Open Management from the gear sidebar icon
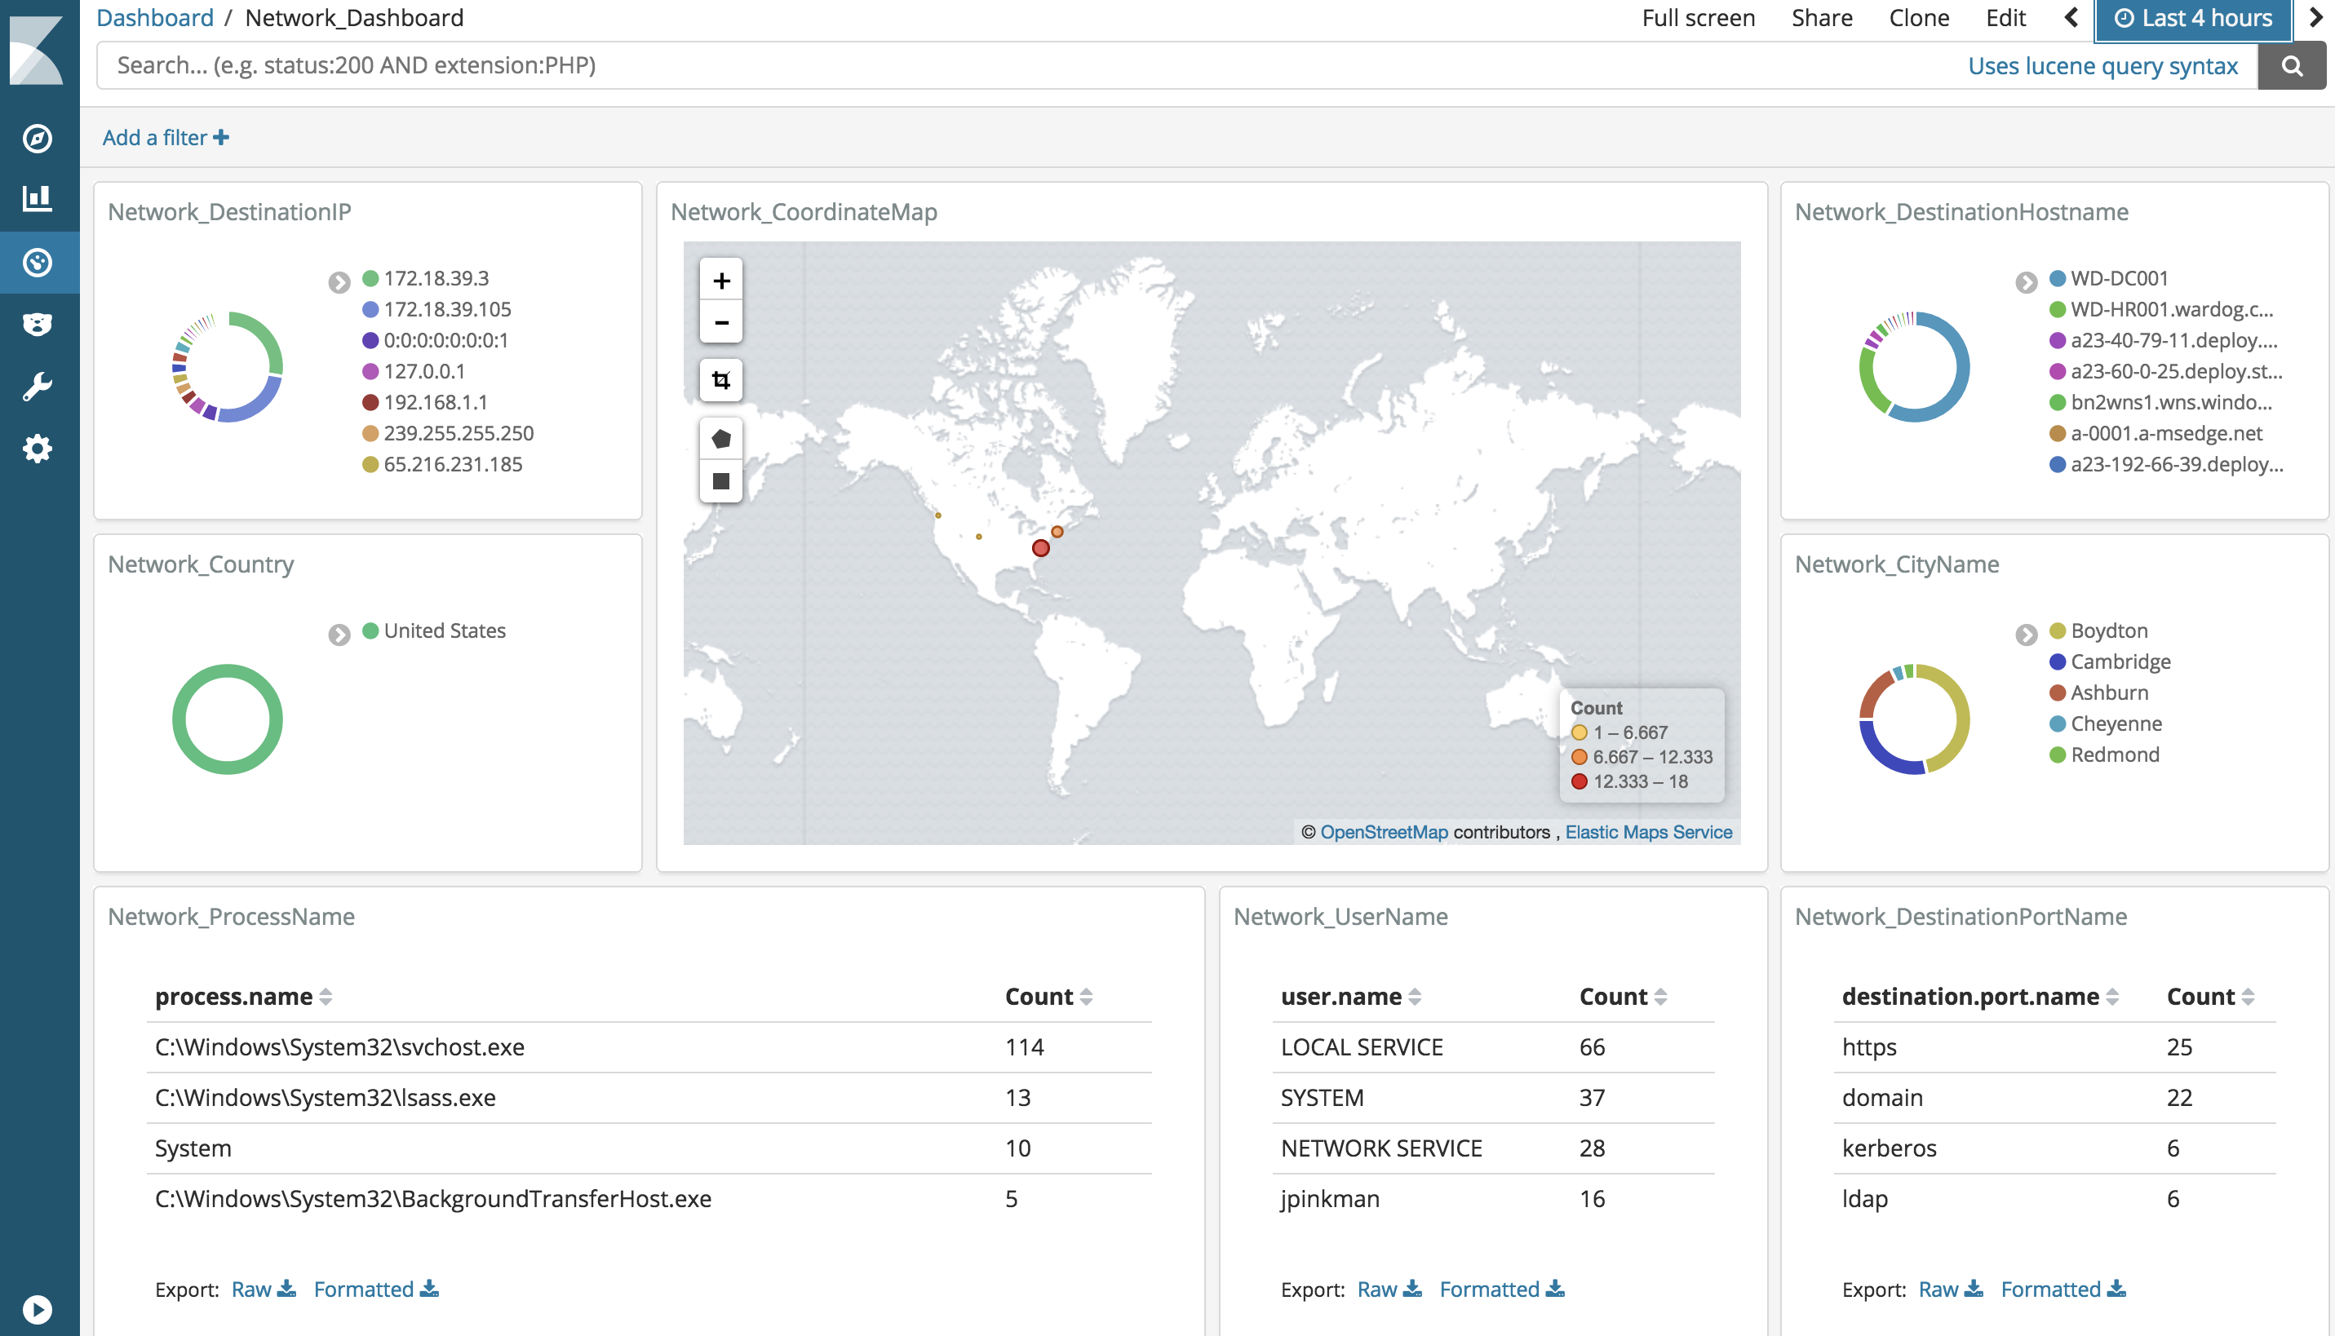 coord(38,449)
